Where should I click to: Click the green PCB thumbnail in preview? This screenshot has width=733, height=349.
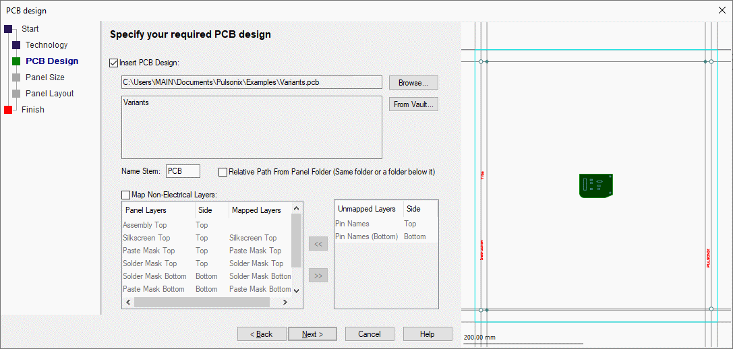tap(595, 185)
